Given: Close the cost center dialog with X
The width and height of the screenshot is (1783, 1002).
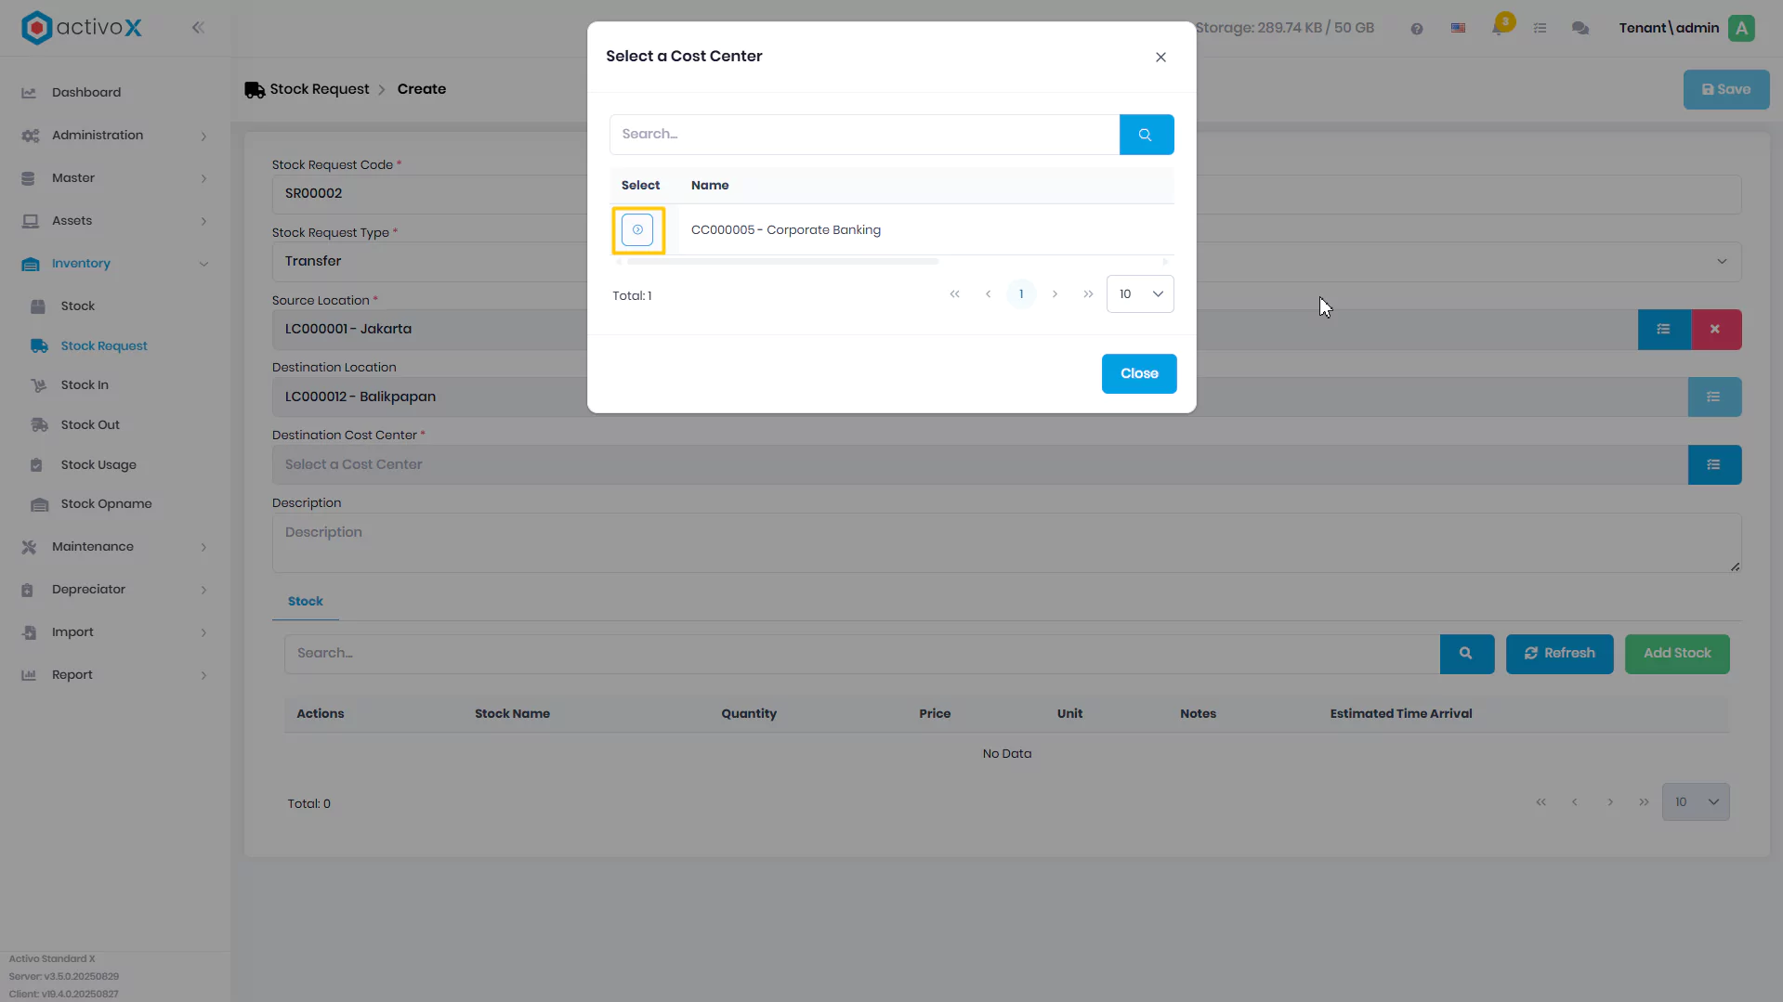Looking at the screenshot, I should (x=1160, y=58).
